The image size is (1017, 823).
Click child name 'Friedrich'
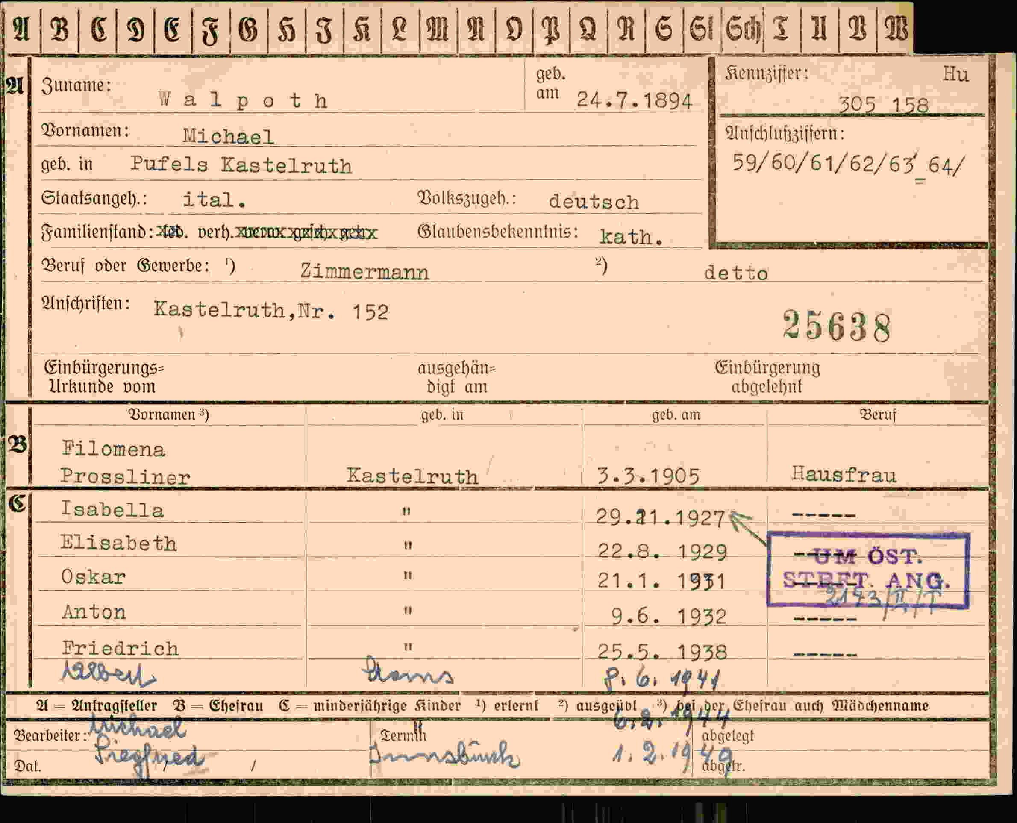pyautogui.click(x=121, y=648)
